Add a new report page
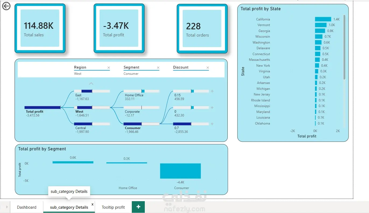 [x=138, y=207]
